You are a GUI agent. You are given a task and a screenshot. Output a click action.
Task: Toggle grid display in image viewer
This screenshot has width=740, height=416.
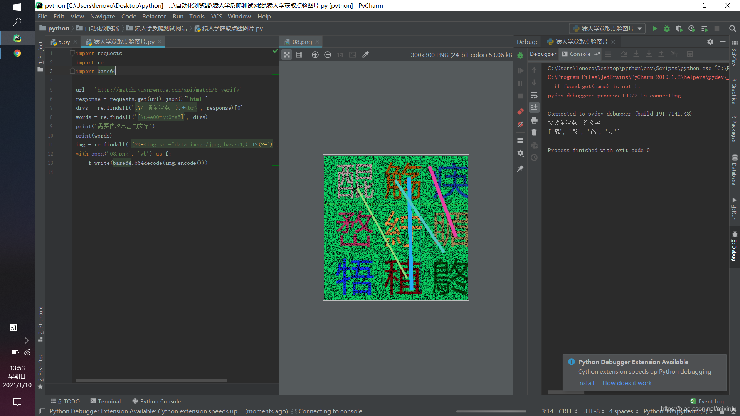(x=299, y=55)
